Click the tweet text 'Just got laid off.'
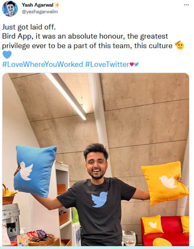 point(29,27)
